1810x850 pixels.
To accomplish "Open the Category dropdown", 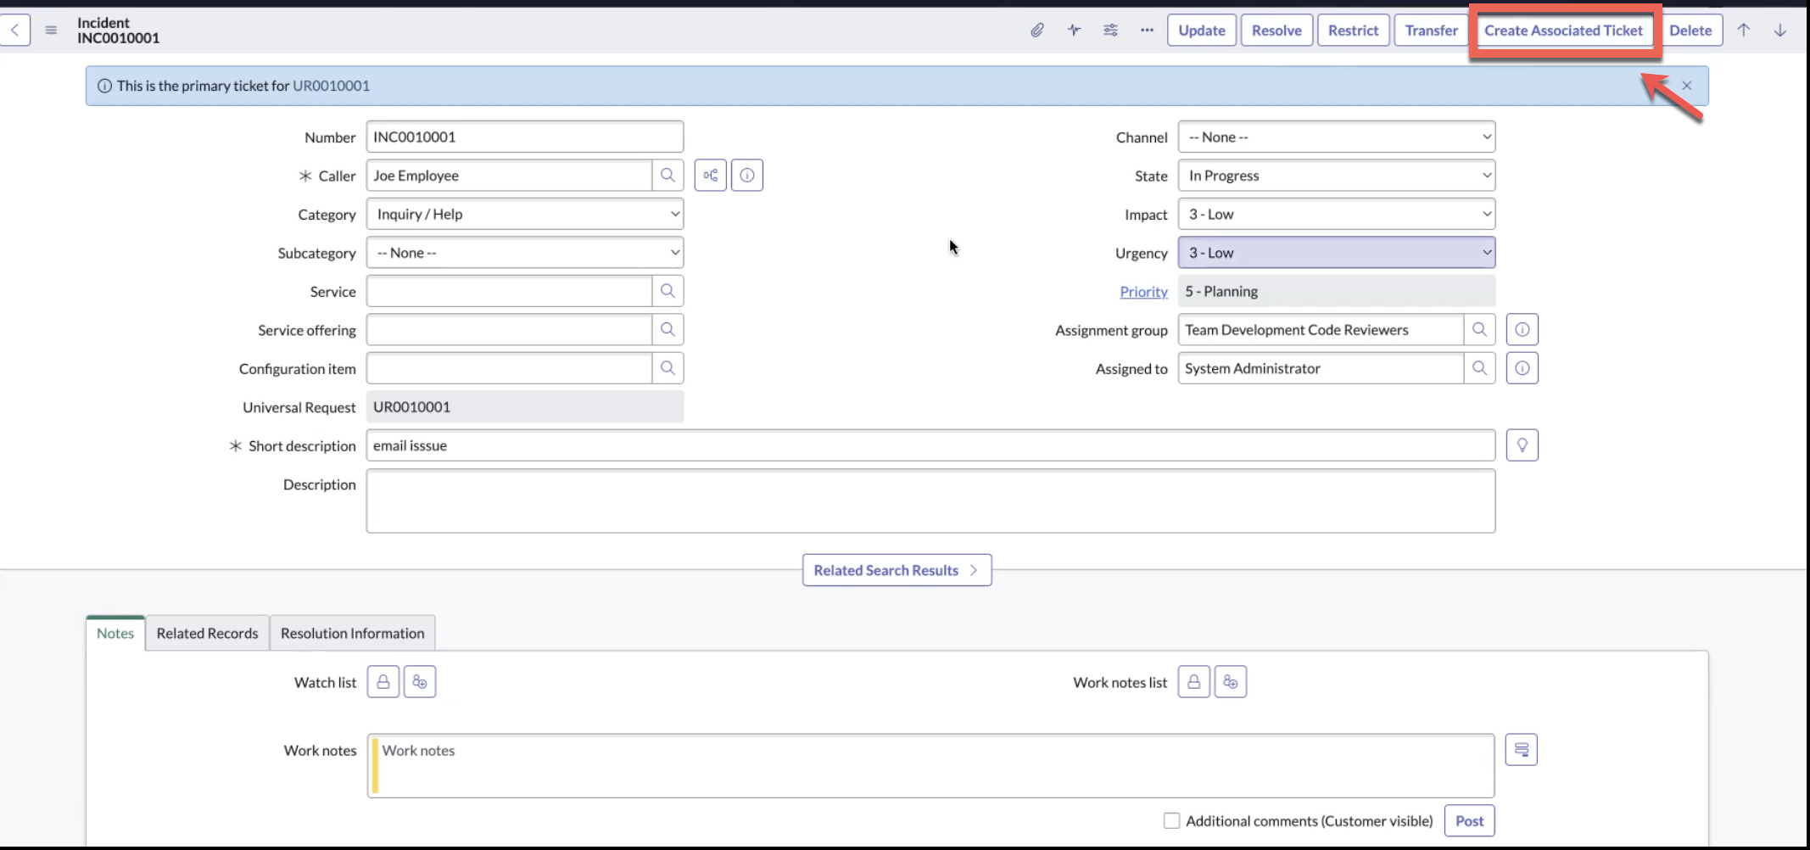I will pos(525,214).
